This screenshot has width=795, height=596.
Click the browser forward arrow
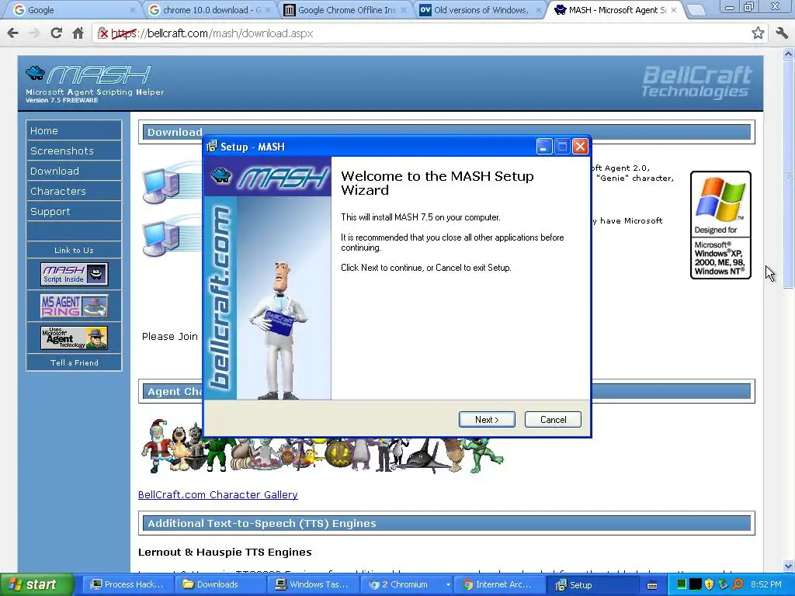(34, 33)
